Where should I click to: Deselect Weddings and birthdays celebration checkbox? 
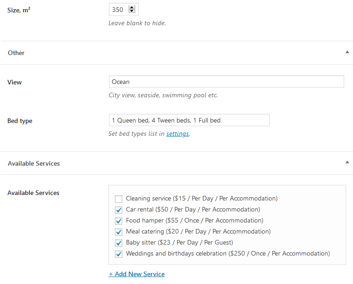click(119, 254)
